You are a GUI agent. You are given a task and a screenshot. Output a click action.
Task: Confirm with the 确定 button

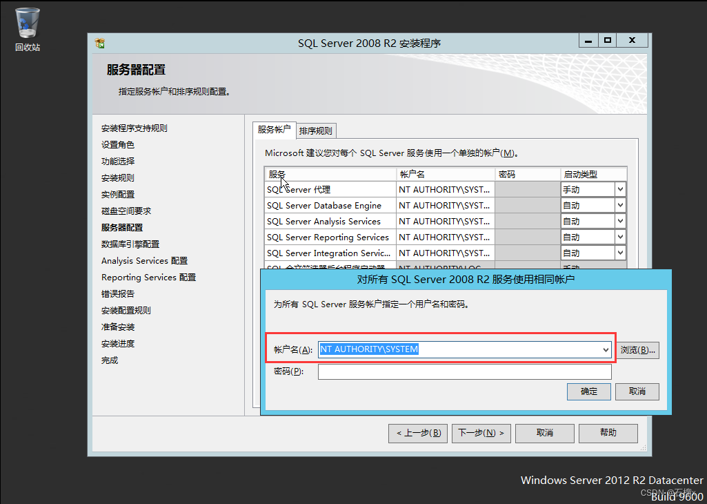(x=589, y=391)
